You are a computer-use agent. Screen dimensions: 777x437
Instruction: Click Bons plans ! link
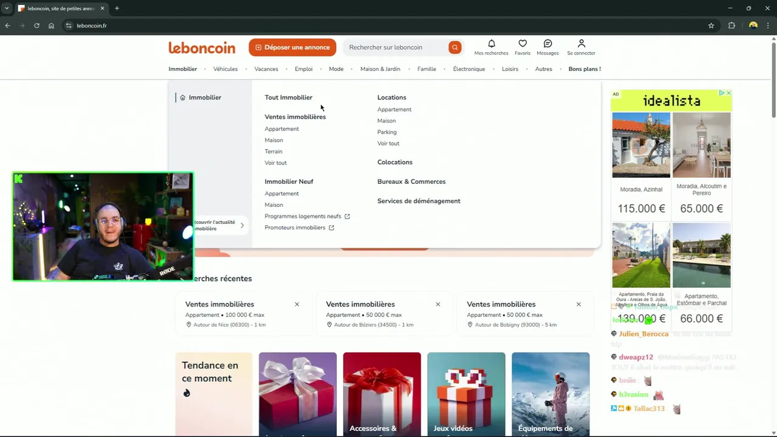[585, 69]
